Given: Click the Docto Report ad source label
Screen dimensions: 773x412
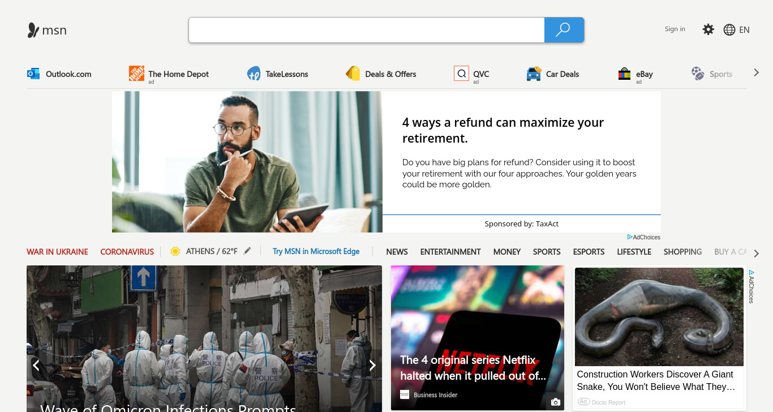Looking at the screenshot, I should 608,402.
